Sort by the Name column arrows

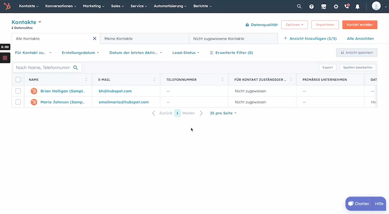tap(86, 80)
